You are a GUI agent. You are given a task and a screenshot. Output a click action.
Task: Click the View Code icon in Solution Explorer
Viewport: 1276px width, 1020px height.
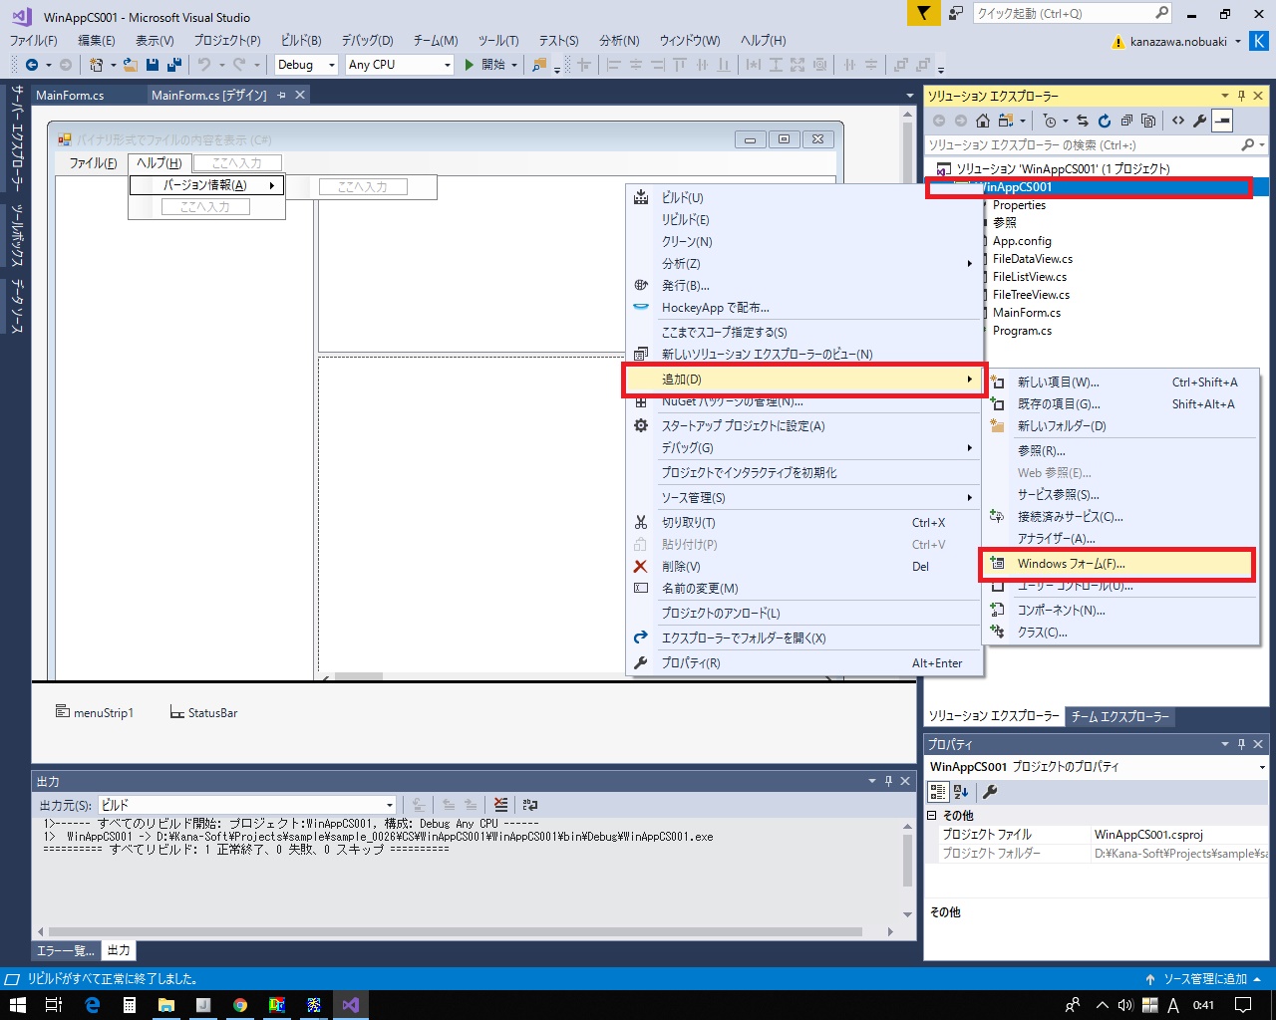coord(1178,121)
